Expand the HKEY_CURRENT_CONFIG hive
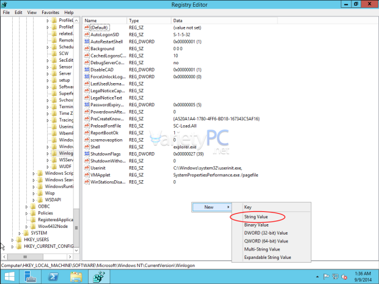Viewport: 379px width, 284px height. tap(13, 247)
